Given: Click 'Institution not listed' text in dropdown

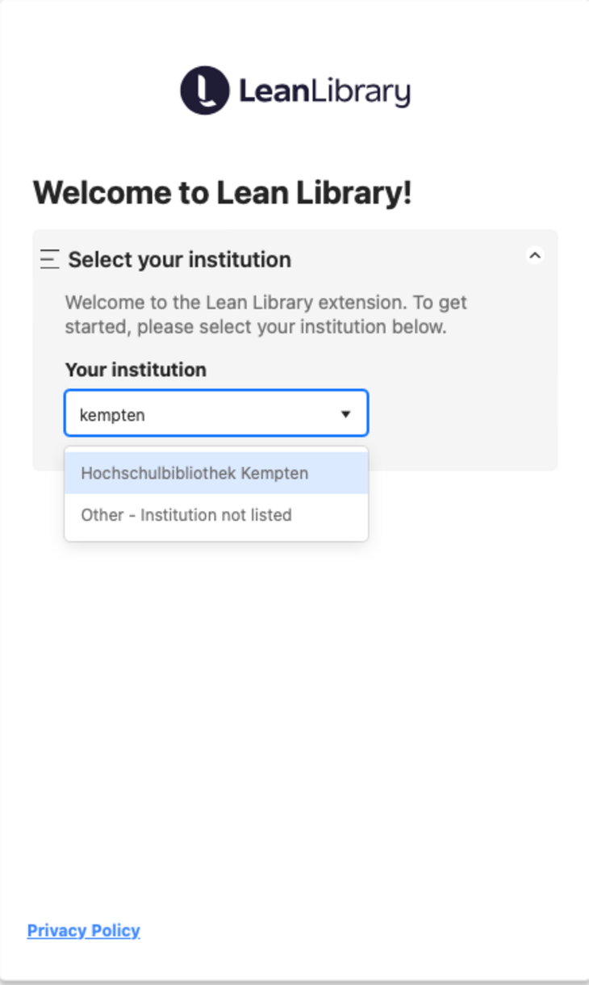Looking at the screenshot, I should tap(216, 515).
